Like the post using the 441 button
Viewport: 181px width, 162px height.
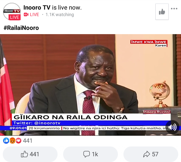point(30,154)
